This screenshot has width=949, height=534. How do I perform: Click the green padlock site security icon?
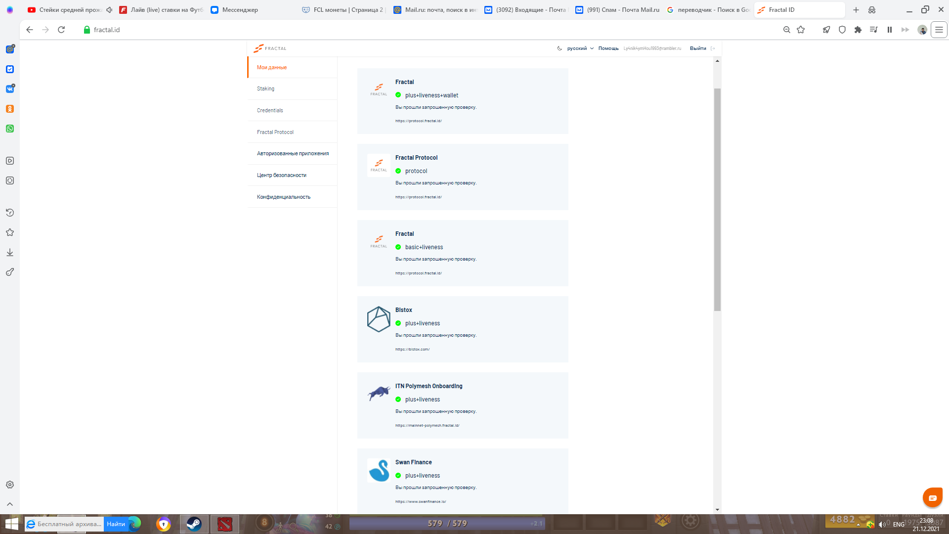click(x=87, y=30)
